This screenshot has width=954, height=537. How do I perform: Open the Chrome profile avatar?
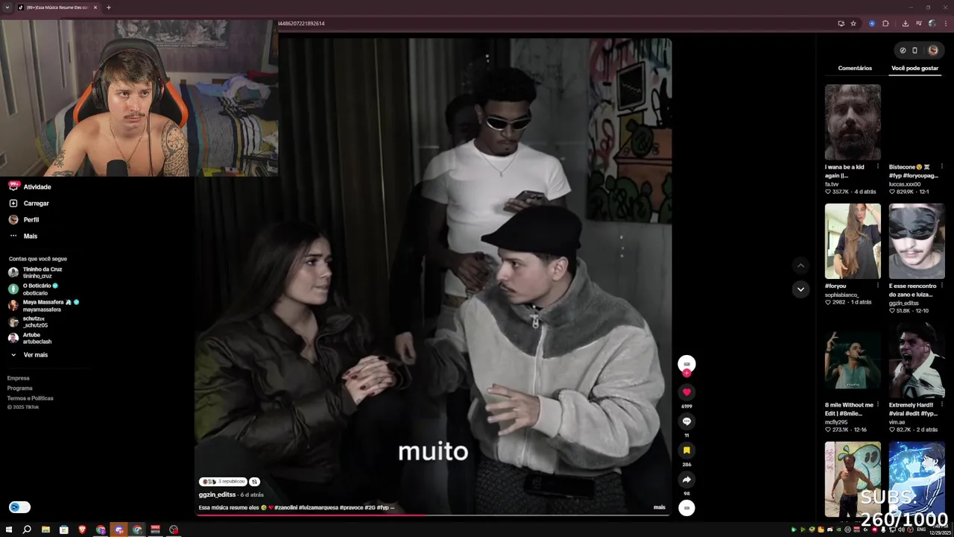pyautogui.click(x=932, y=24)
